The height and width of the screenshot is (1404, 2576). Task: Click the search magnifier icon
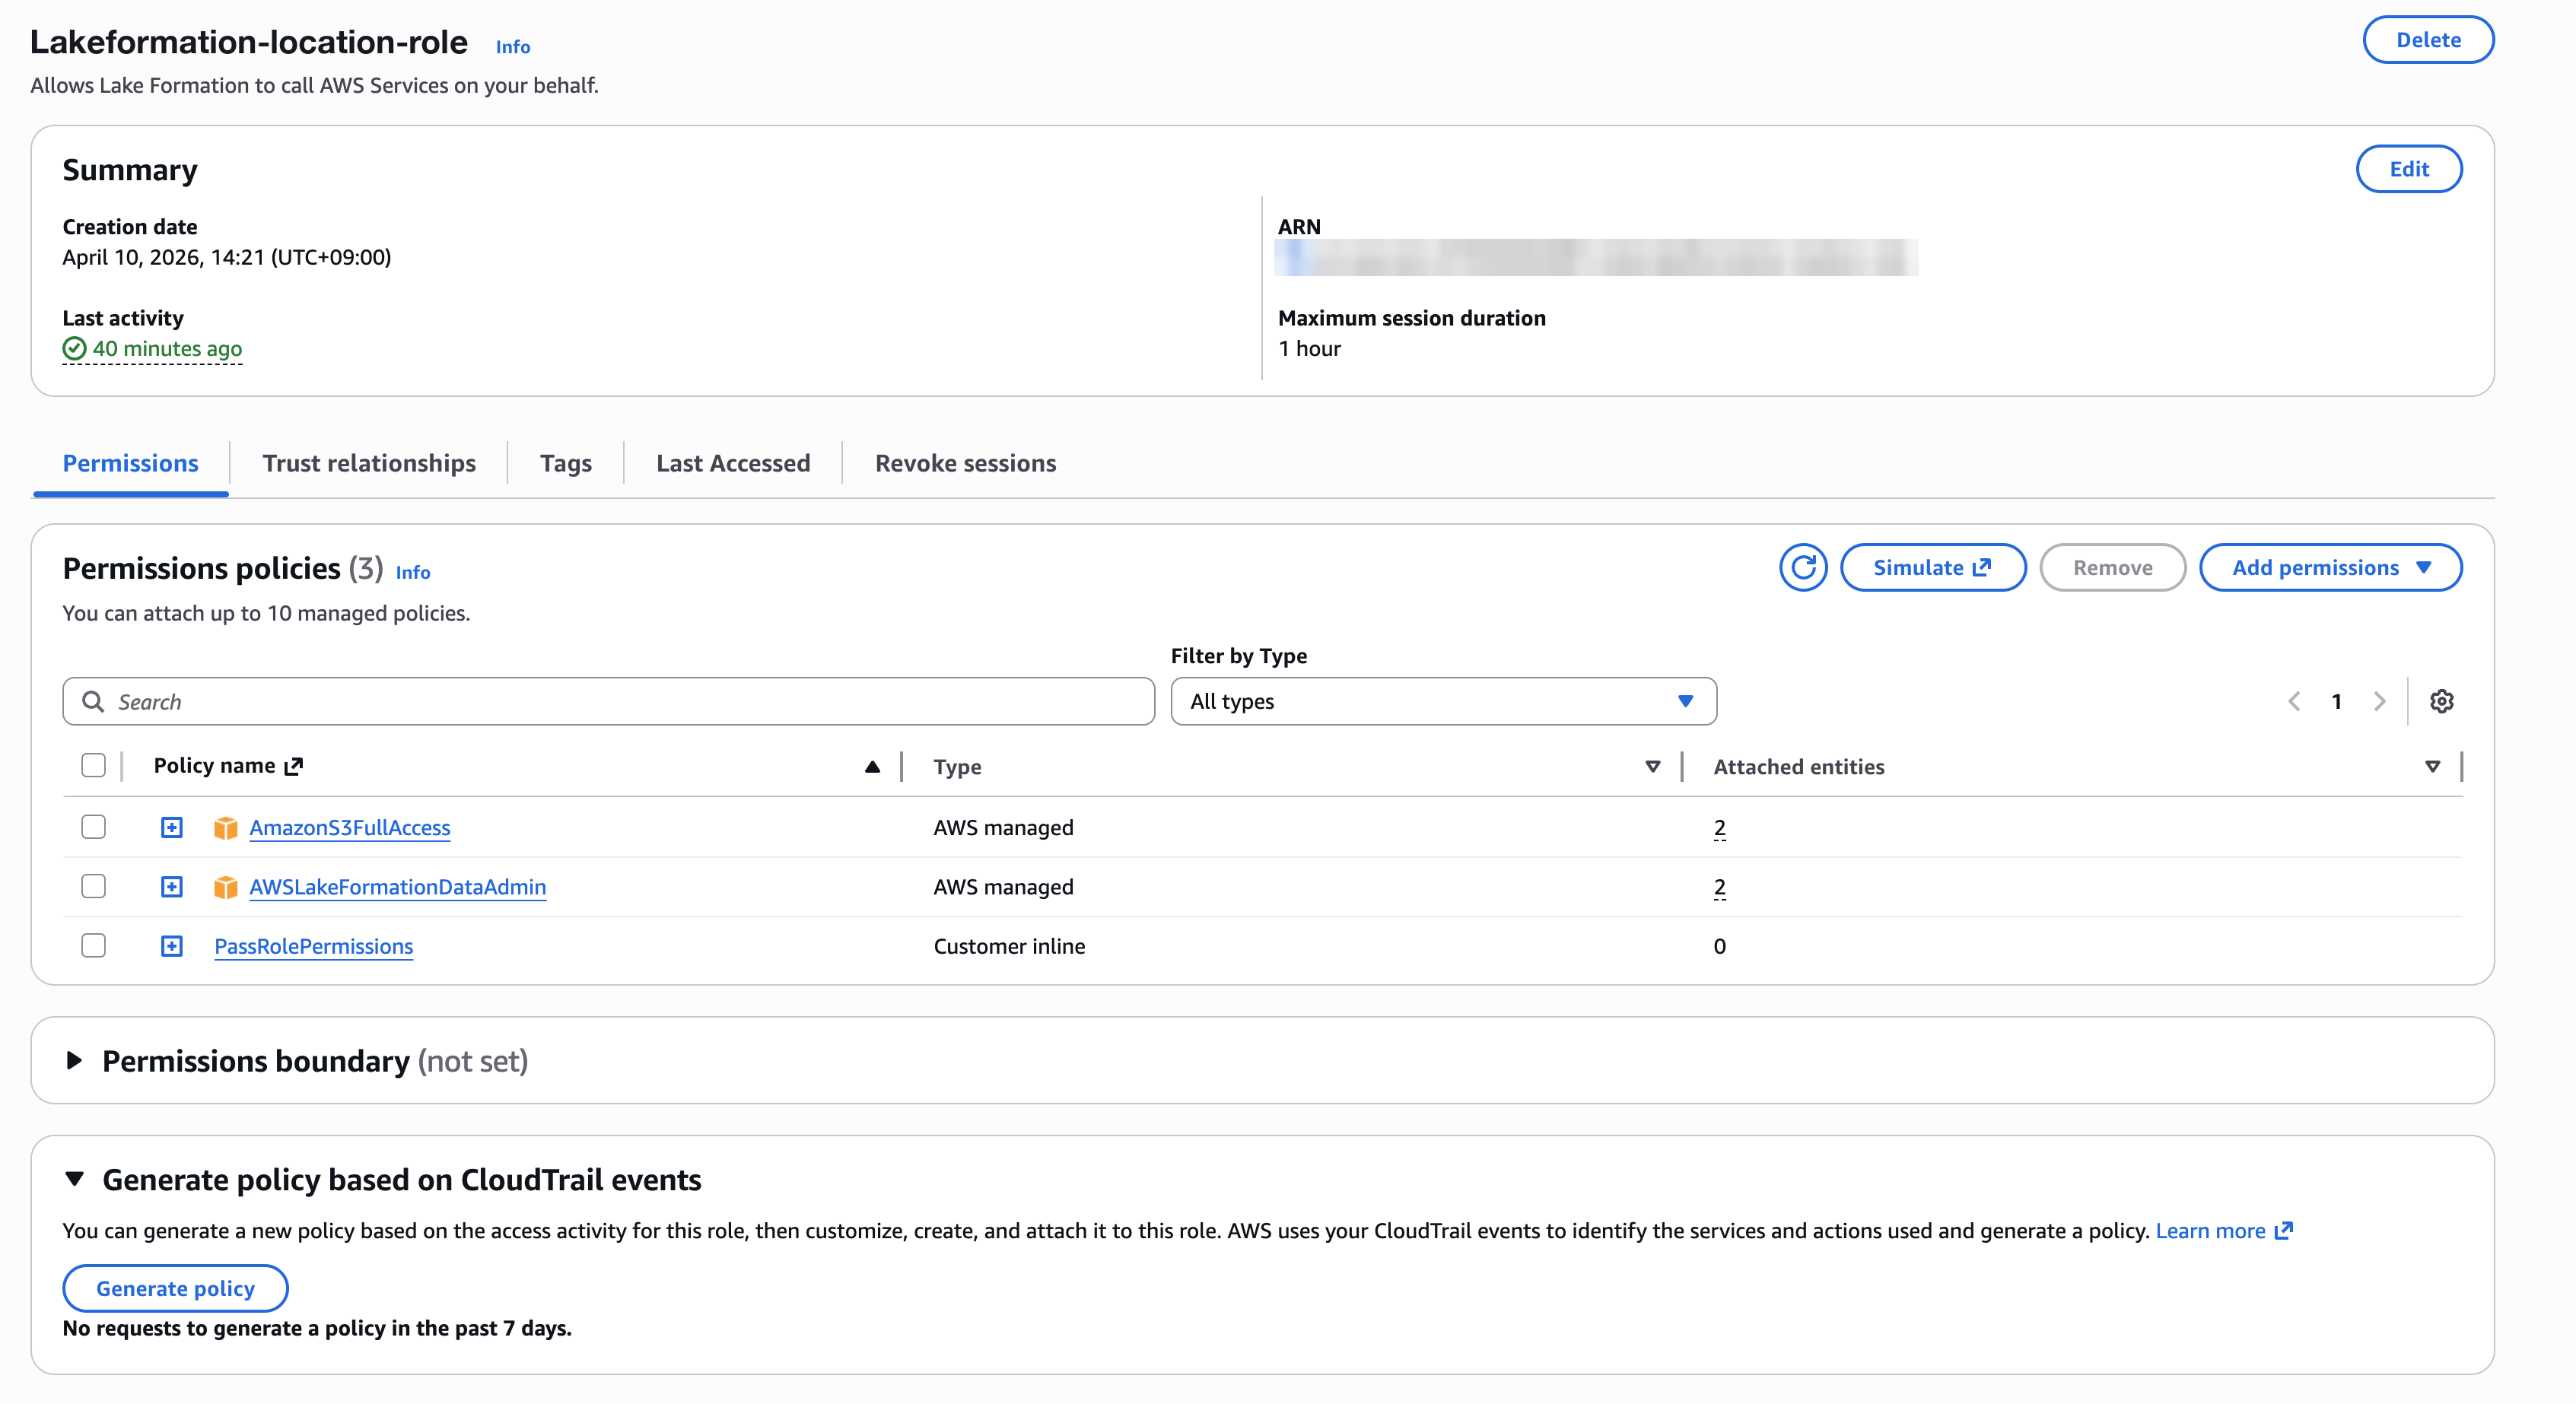click(x=93, y=702)
